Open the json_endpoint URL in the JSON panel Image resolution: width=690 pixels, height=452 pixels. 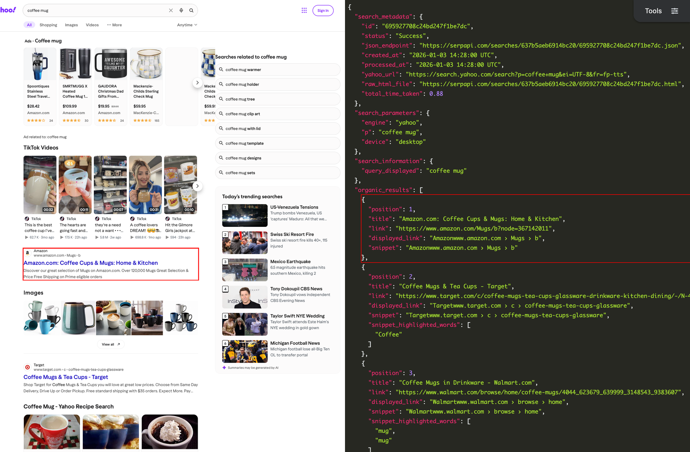point(550,46)
